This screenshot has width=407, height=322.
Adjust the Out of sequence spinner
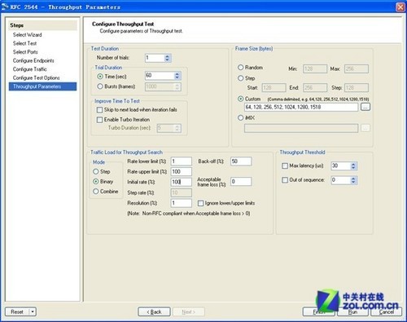tap(353, 180)
